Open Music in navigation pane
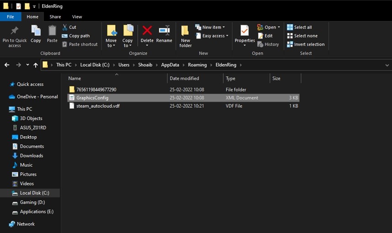The image size is (392, 233). [22, 165]
